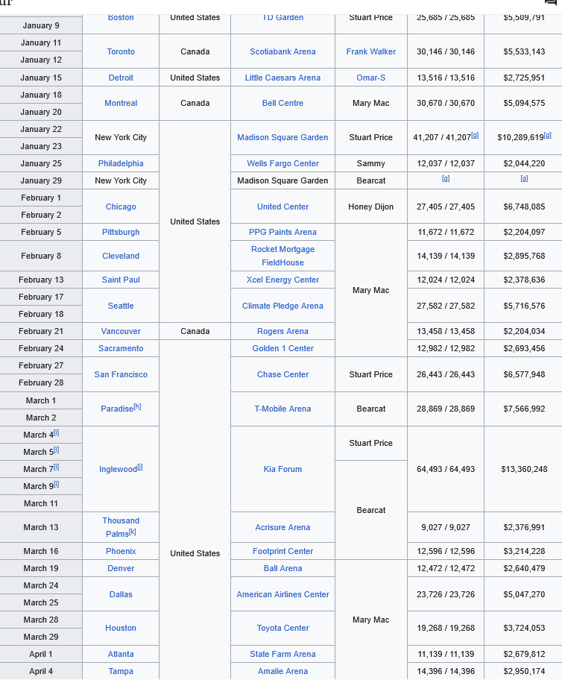
Task: Open the Vancouver link
Action: point(121,331)
